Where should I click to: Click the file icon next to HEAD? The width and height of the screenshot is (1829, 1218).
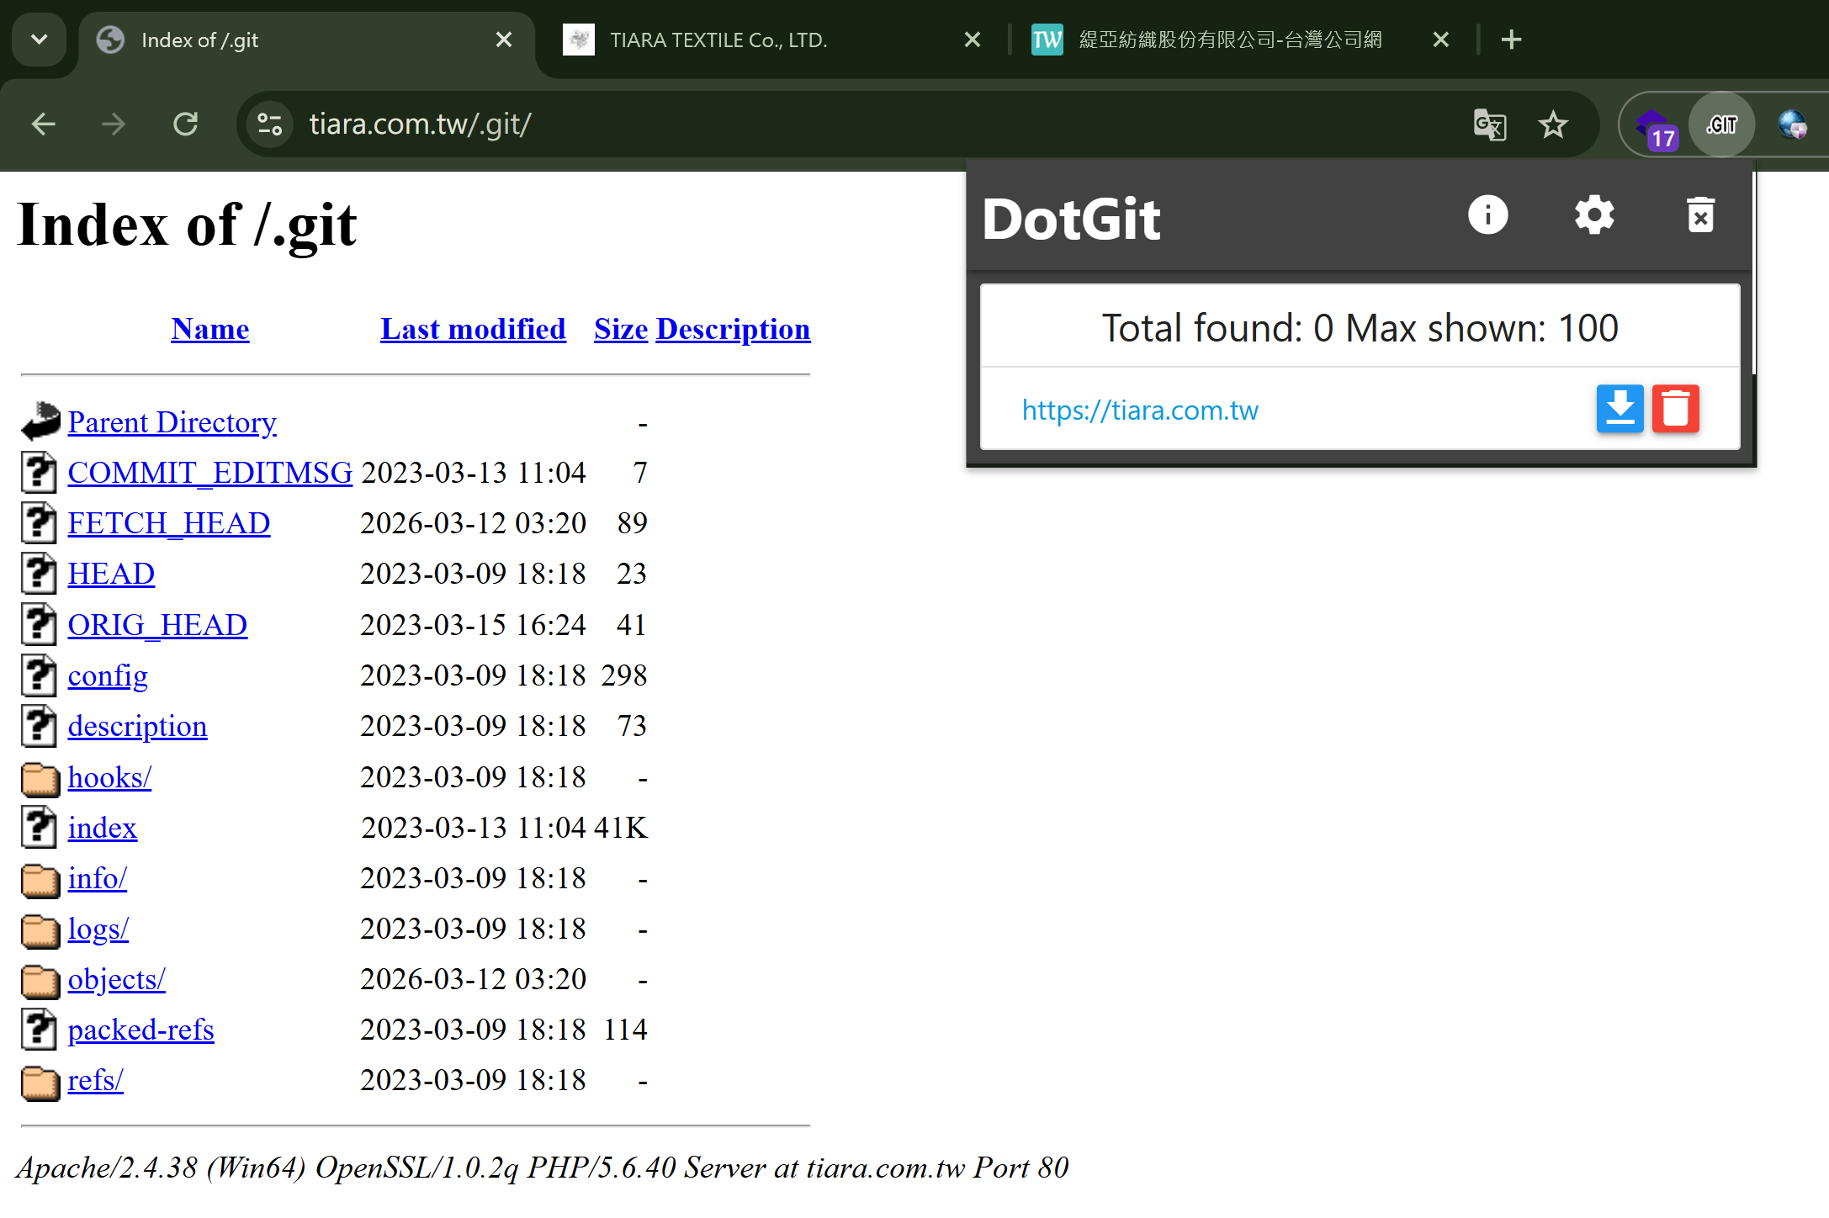click(x=40, y=573)
